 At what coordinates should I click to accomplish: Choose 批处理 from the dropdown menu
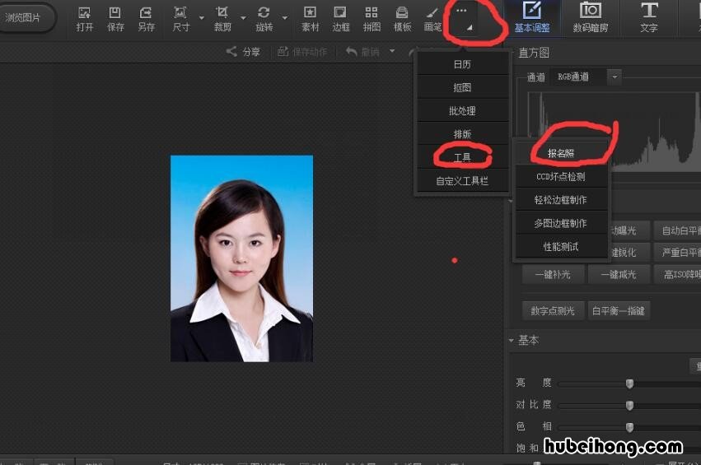point(463,111)
